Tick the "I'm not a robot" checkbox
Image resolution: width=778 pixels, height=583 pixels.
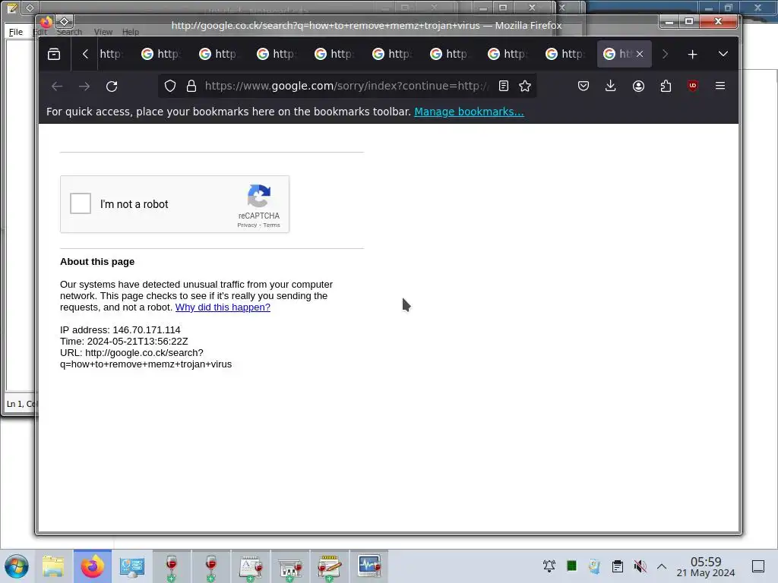click(x=81, y=203)
